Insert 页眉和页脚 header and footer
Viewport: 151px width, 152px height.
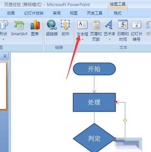point(96,25)
